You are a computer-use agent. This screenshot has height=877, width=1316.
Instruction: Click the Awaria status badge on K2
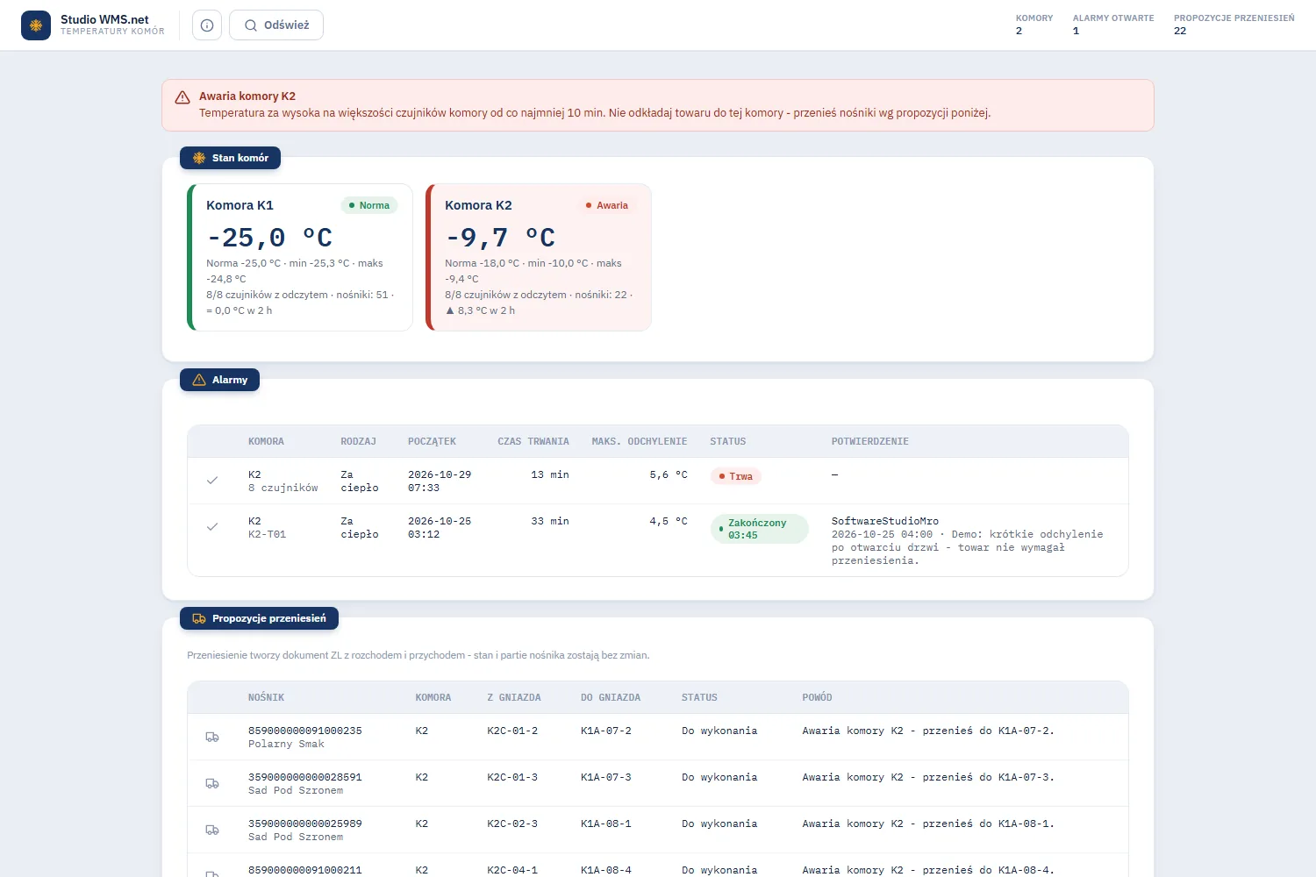pos(607,205)
